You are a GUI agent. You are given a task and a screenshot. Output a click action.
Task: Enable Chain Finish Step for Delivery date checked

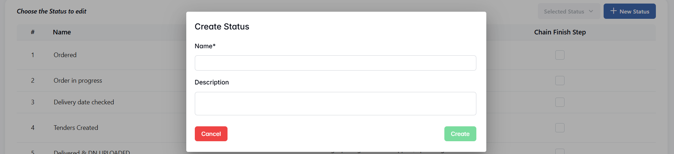[560, 102]
